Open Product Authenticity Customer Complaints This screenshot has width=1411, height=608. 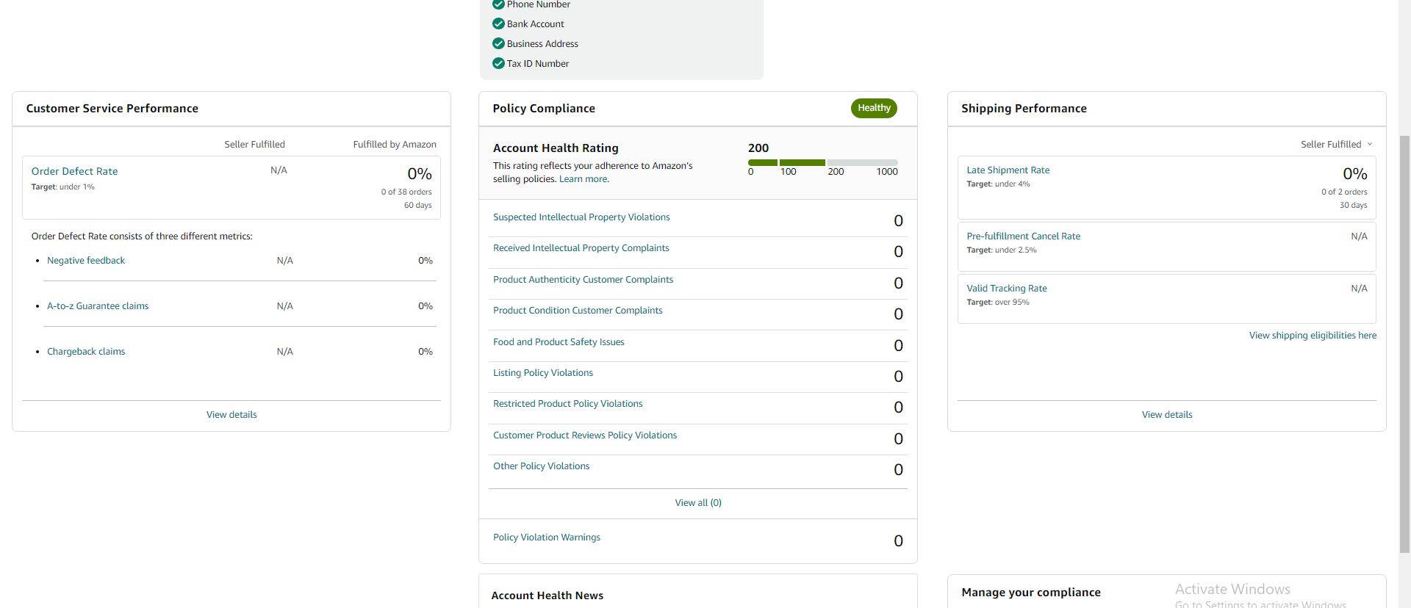click(583, 280)
